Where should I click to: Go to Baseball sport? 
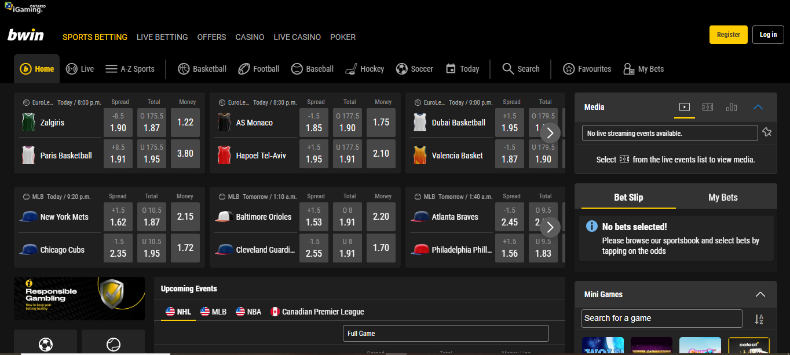(312, 69)
